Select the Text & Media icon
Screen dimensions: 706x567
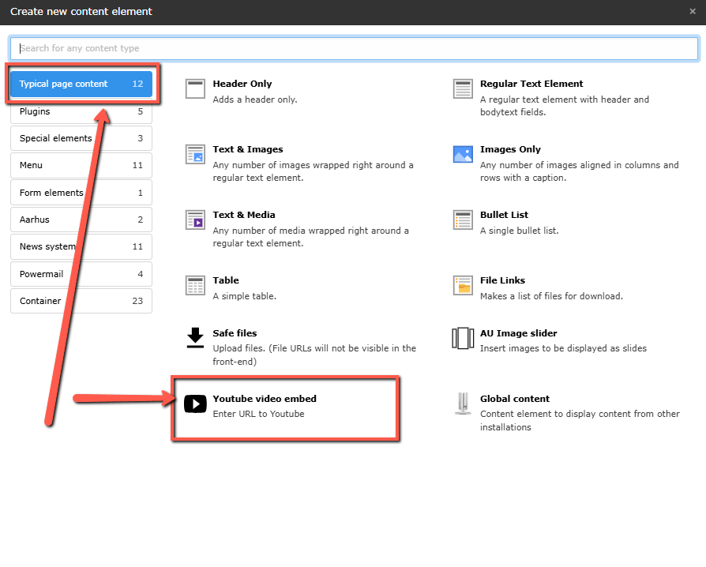[195, 220]
